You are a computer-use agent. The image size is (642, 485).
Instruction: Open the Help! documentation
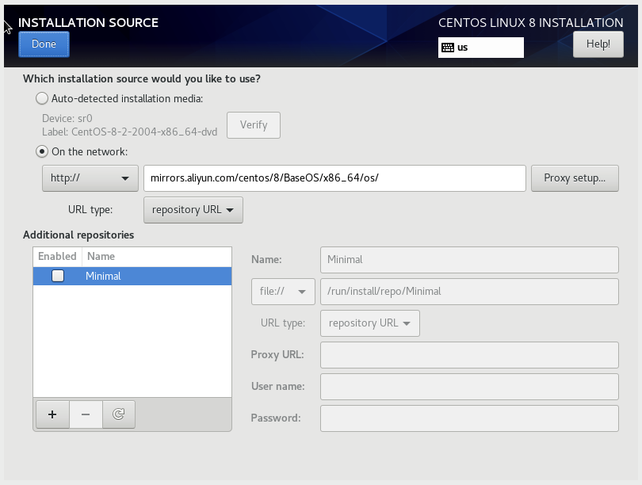point(598,44)
